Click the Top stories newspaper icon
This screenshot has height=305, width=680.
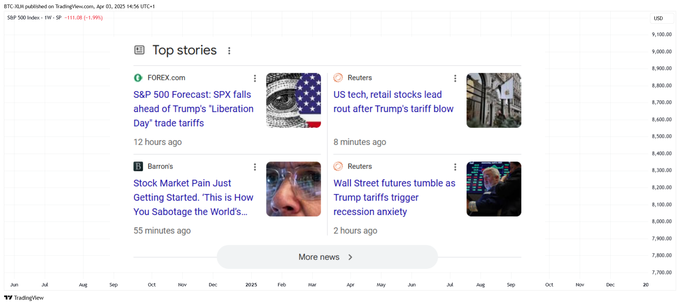(139, 50)
